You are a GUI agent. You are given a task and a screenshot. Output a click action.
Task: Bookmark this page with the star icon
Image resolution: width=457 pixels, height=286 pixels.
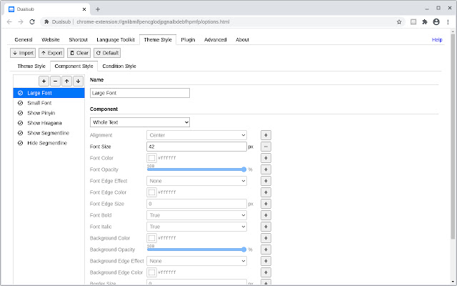pos(398,22)
